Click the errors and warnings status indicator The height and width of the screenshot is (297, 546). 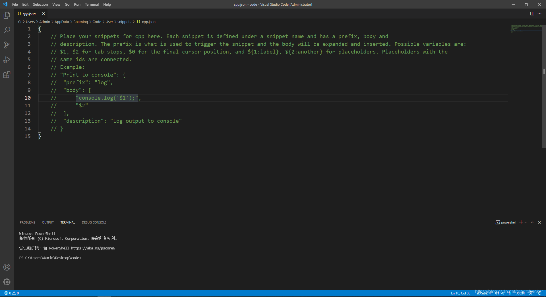(12, 293)
